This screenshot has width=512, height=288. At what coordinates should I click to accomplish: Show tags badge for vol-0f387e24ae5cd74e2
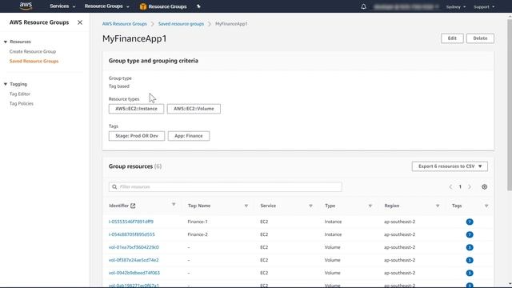470,260
